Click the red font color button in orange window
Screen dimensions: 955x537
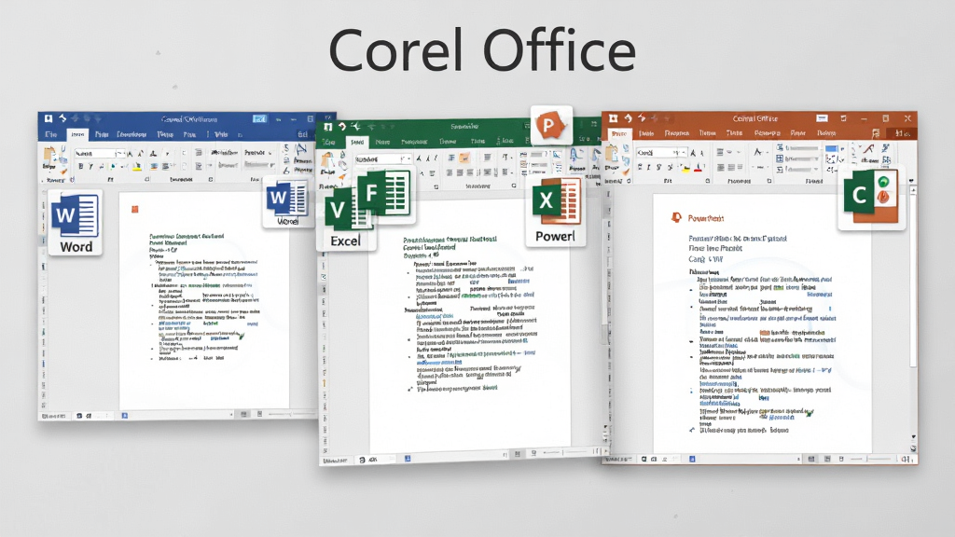tap(699, 167)
